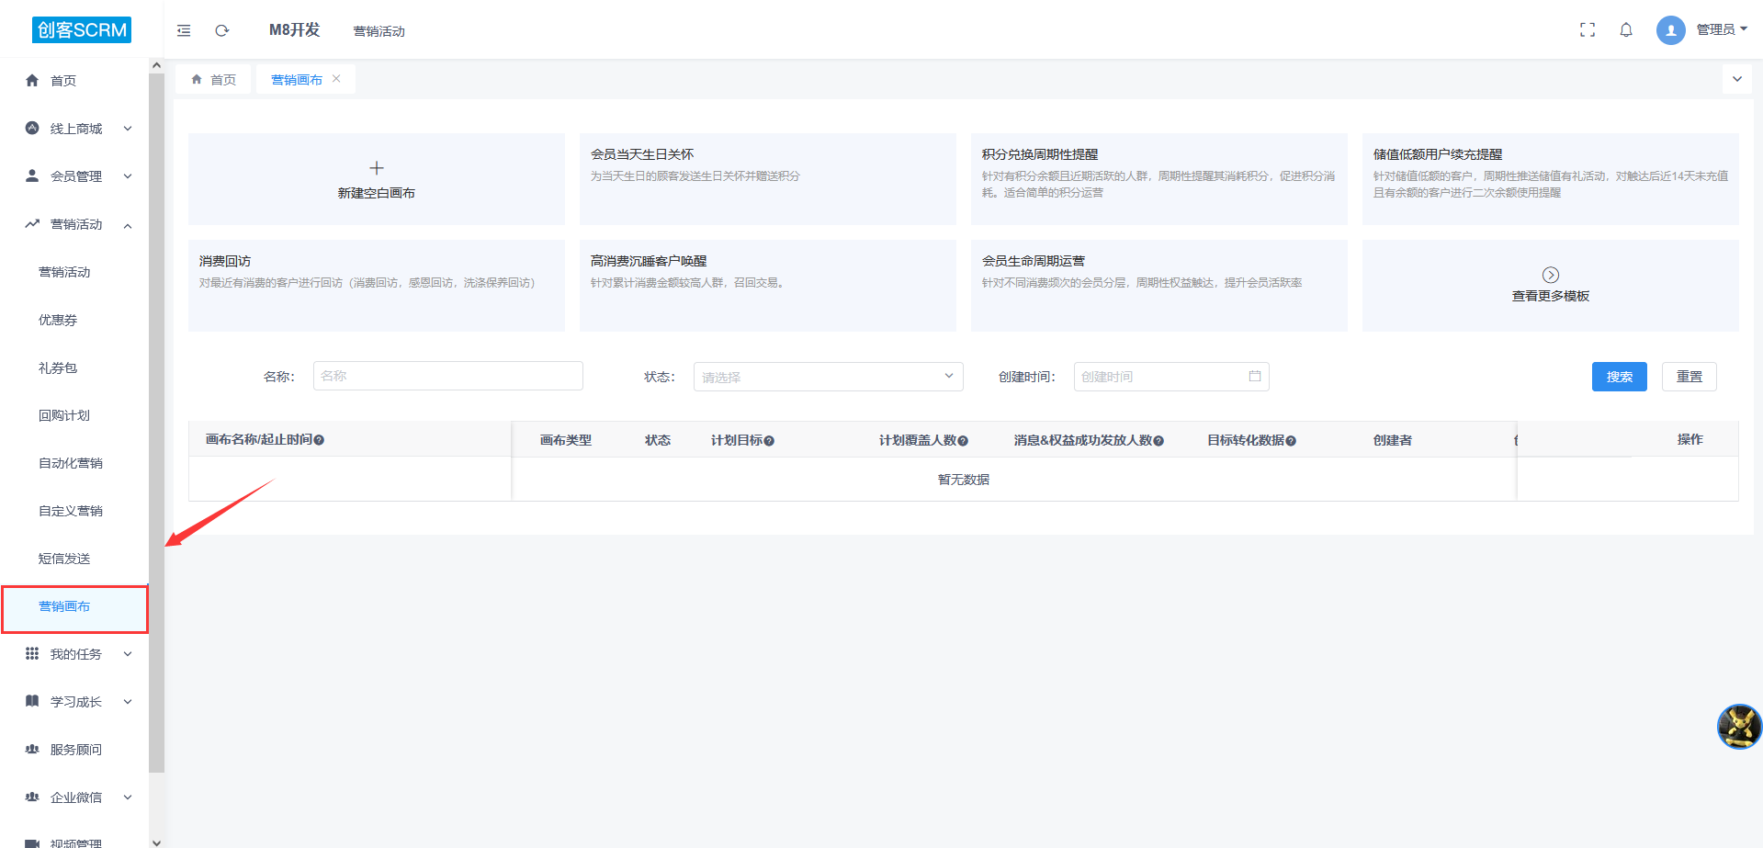1763x848 pixels.
Task: Choose the 储值低额用户续充提醒 template card
Action: tap(1551, 179)
